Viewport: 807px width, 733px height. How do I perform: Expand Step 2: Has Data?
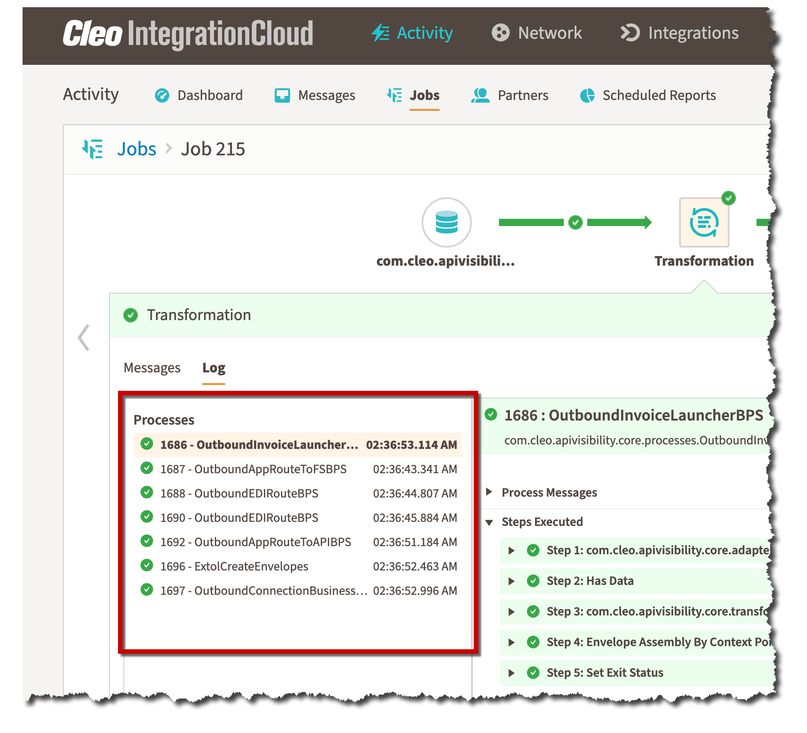point(511,581)
